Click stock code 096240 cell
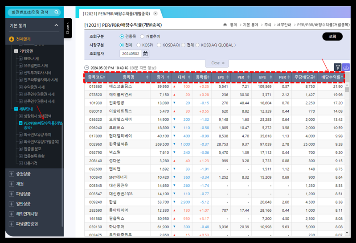The height and width of the screenshot is (243, 356). coord(95,128)
